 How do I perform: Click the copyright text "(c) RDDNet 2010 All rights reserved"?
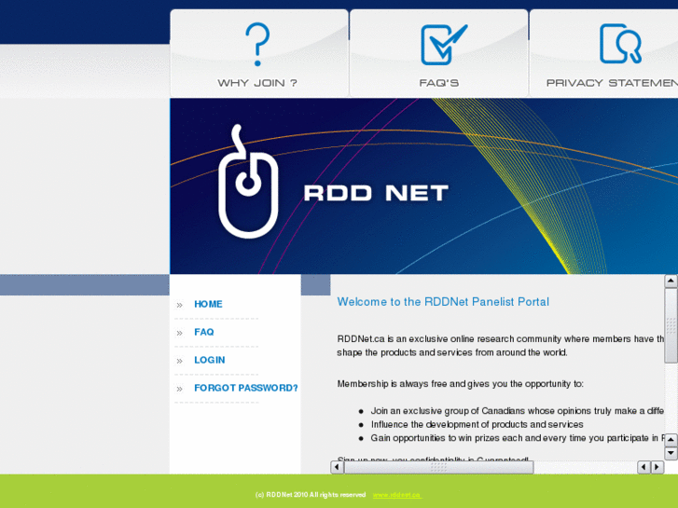click(311, 495)
